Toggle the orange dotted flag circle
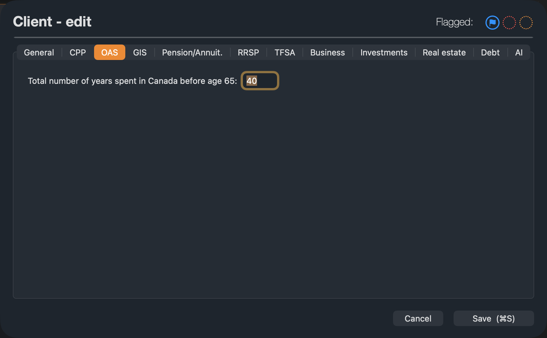This screenshot has height=338, width=547. tap(526, 23)
